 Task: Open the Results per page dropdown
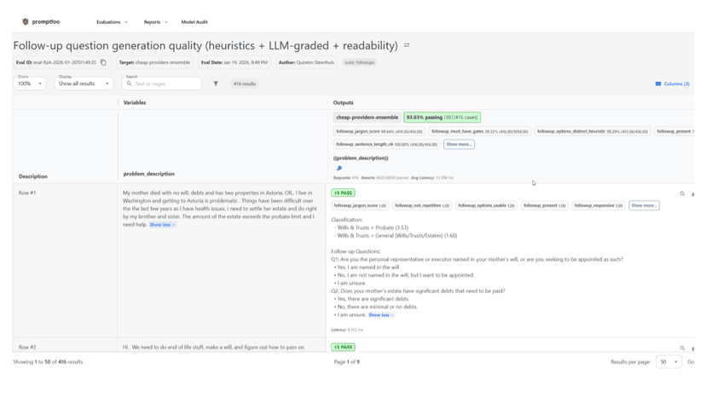(x=668, y=362)
